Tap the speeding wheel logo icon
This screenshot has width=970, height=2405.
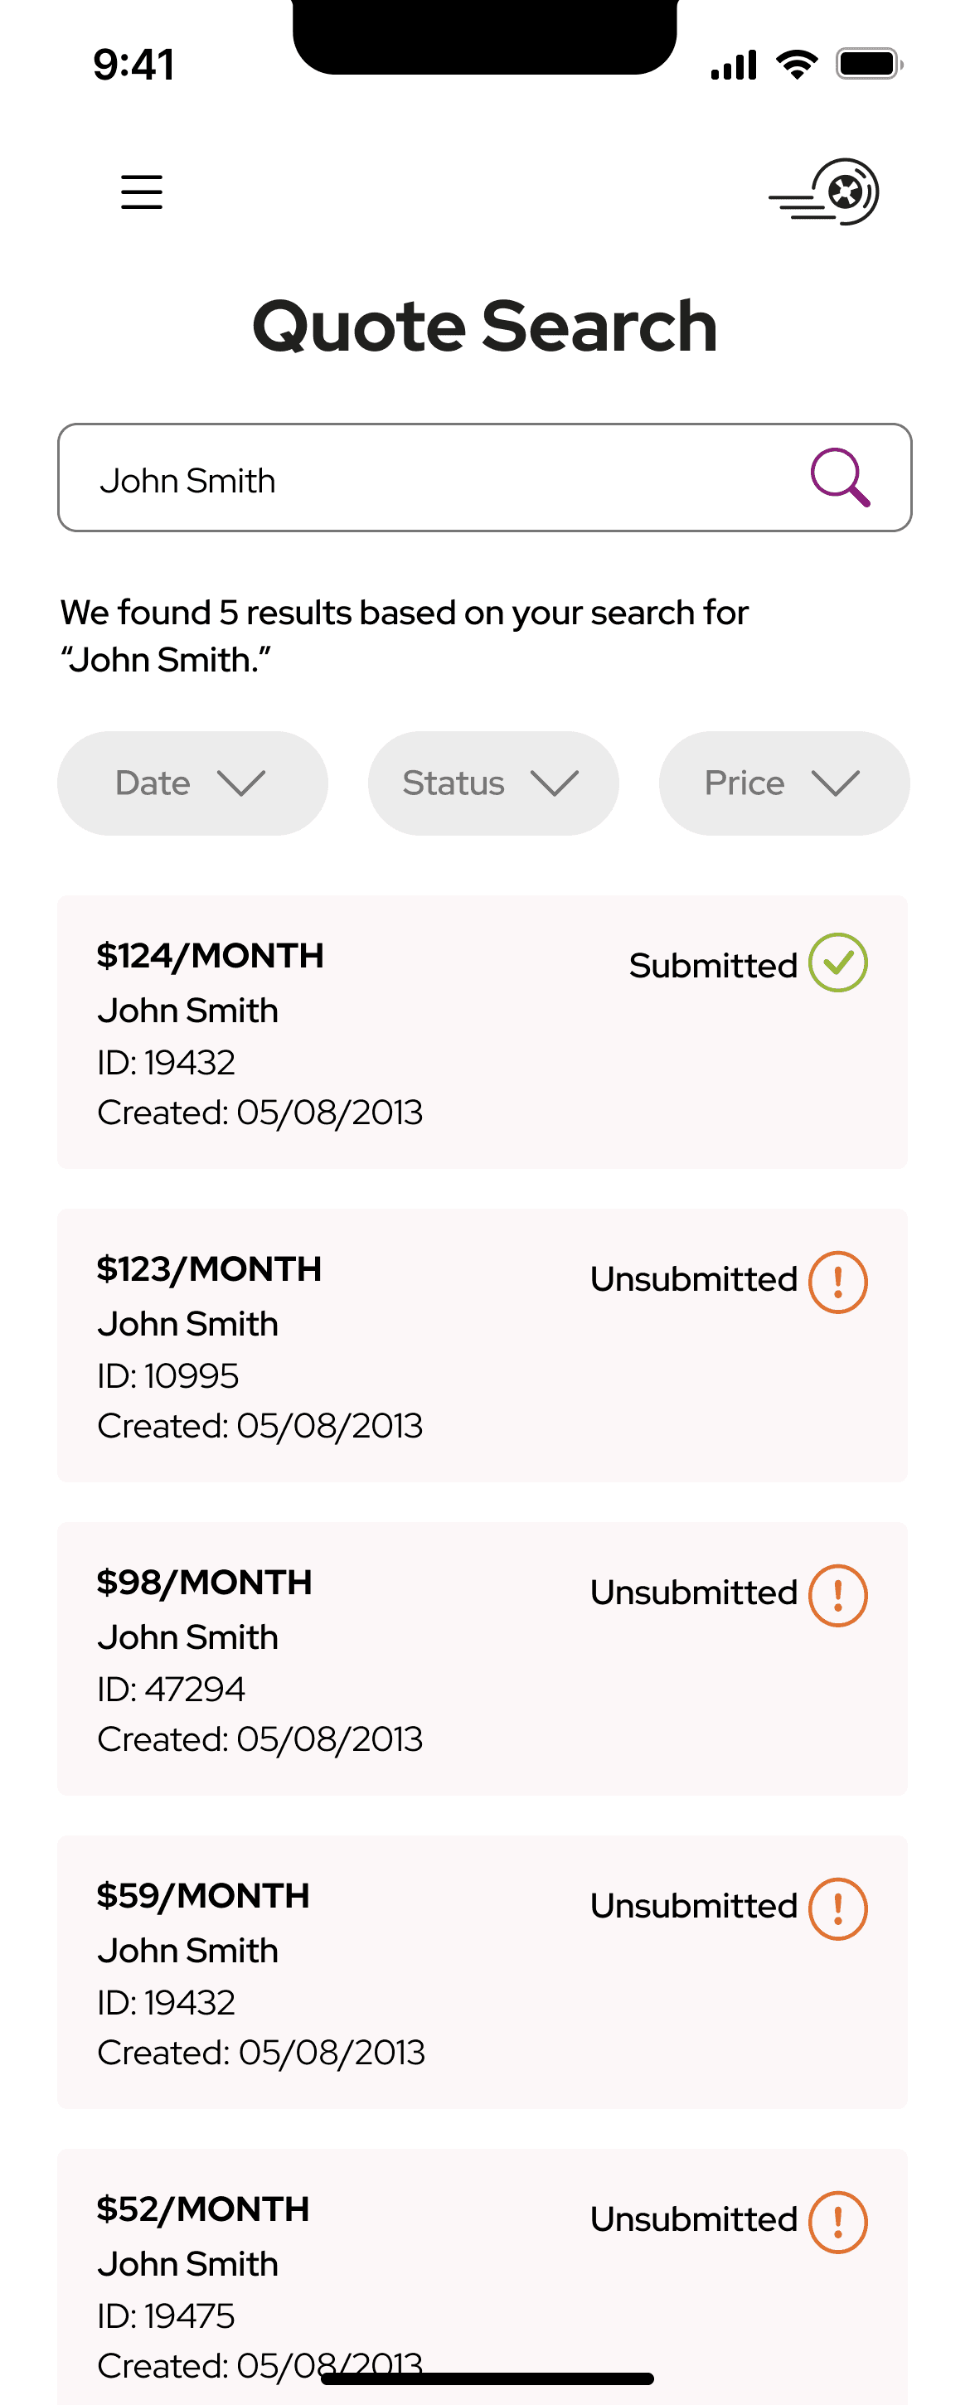tap(825, 192)
